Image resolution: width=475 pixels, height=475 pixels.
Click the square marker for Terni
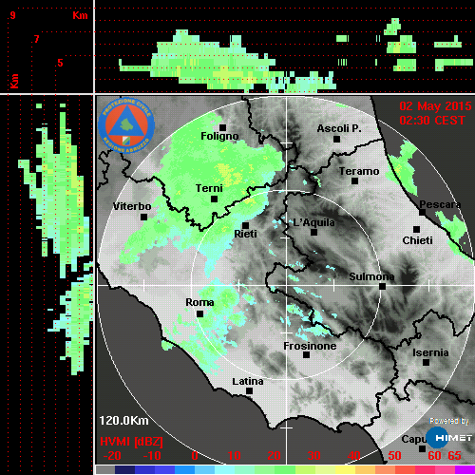[x=214, y=199]
